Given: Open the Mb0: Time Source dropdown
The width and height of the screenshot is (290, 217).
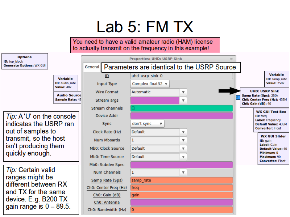Looking at the screenshot, I should click(183, 157).
